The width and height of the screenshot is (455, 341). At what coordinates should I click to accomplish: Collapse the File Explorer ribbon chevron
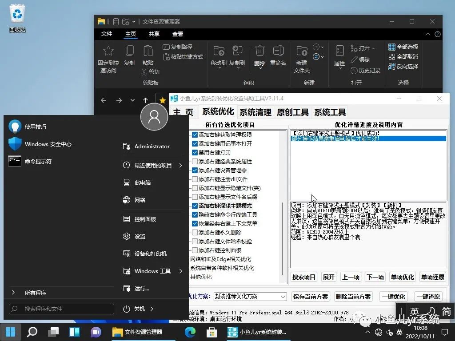click(428, 34)
